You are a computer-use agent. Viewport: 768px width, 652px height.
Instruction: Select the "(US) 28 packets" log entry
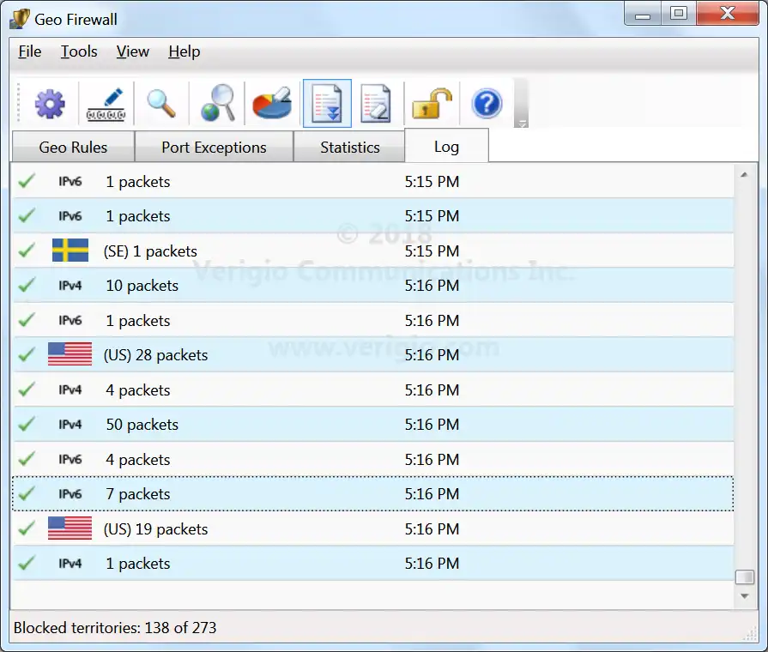click(x=373, y=354)
